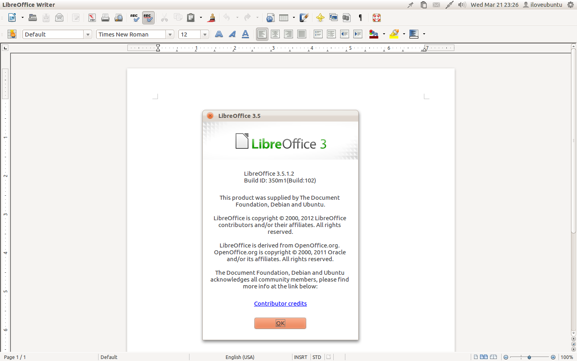Select side-by-side pages view icon
This screenshot has height=361, width=577.
(x=484, y=357)
